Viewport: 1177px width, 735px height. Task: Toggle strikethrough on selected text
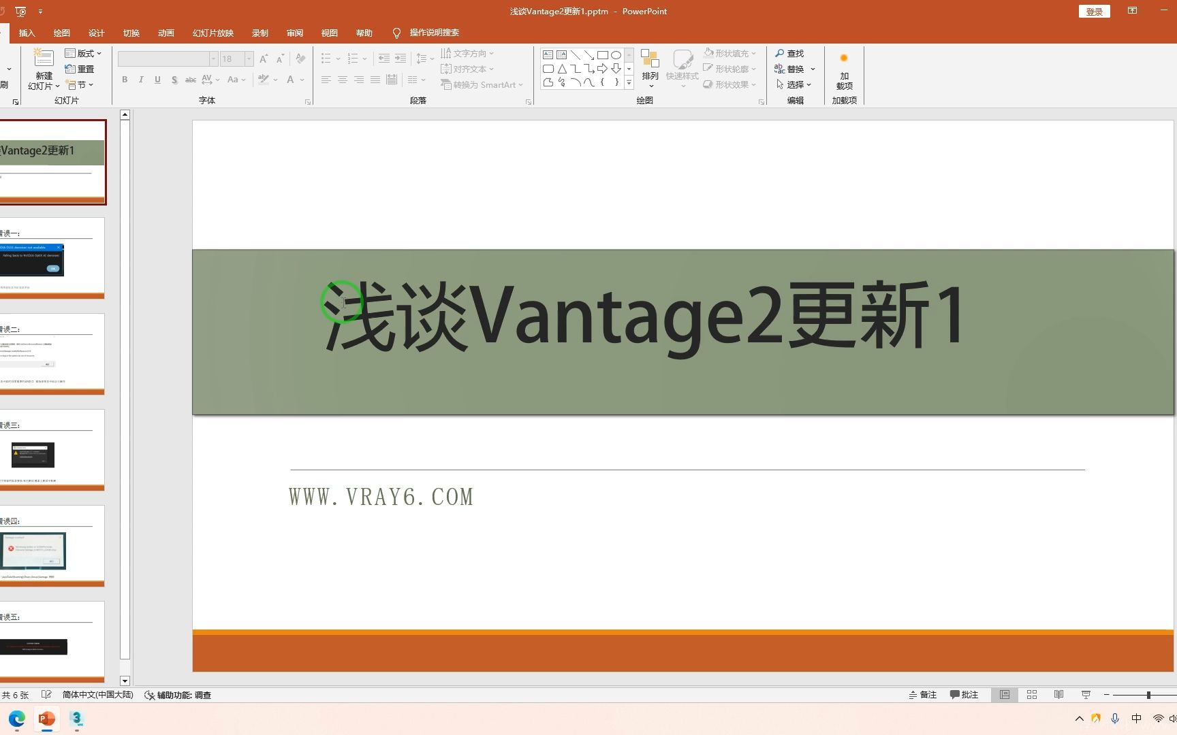(190, 80)
